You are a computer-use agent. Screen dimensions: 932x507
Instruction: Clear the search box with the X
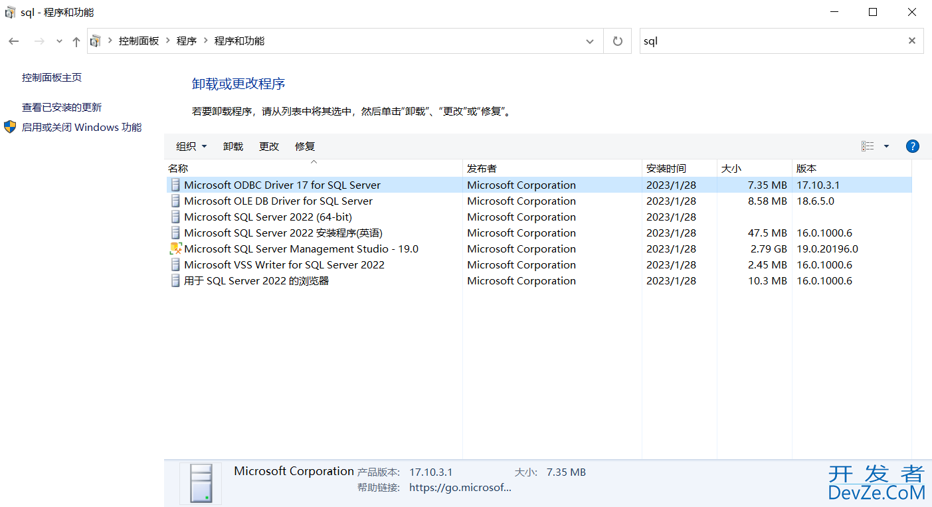click(912, 41)
